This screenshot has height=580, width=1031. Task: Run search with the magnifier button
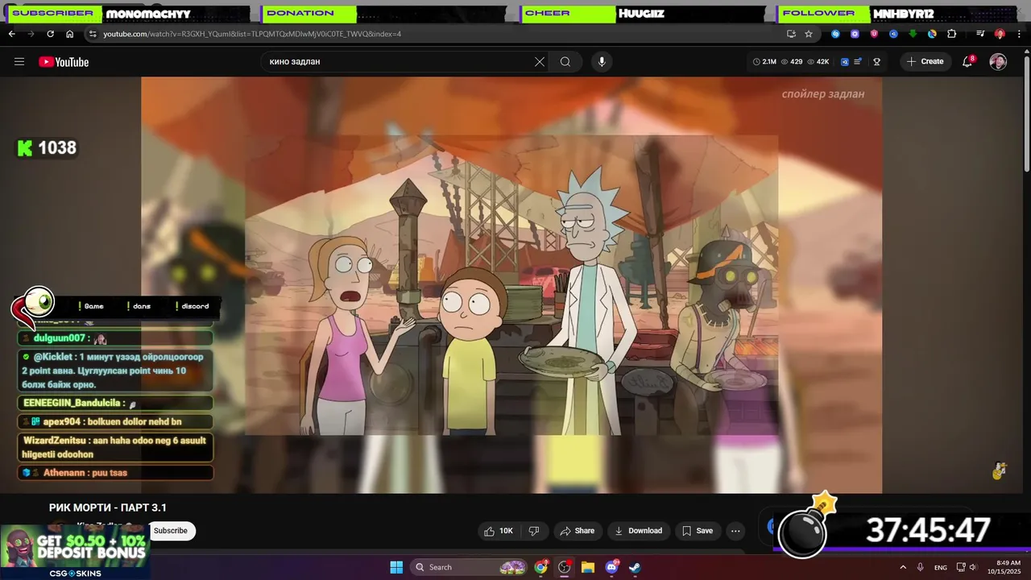pyautogui.click(x=565, y=61)
